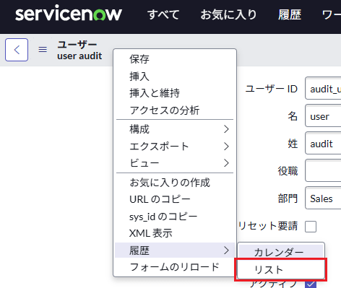Click the ユーザー ID input field

(x=323, y=88)
